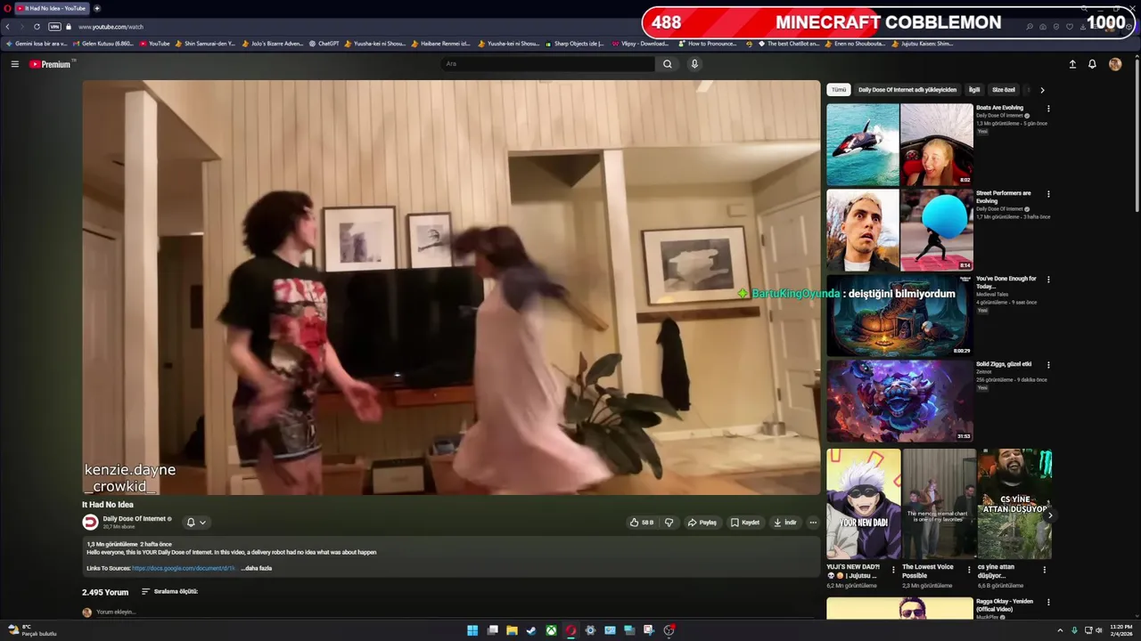Select the Tümü filter chip
This screenshot has width=1141, height=641.
coord(839,90)
